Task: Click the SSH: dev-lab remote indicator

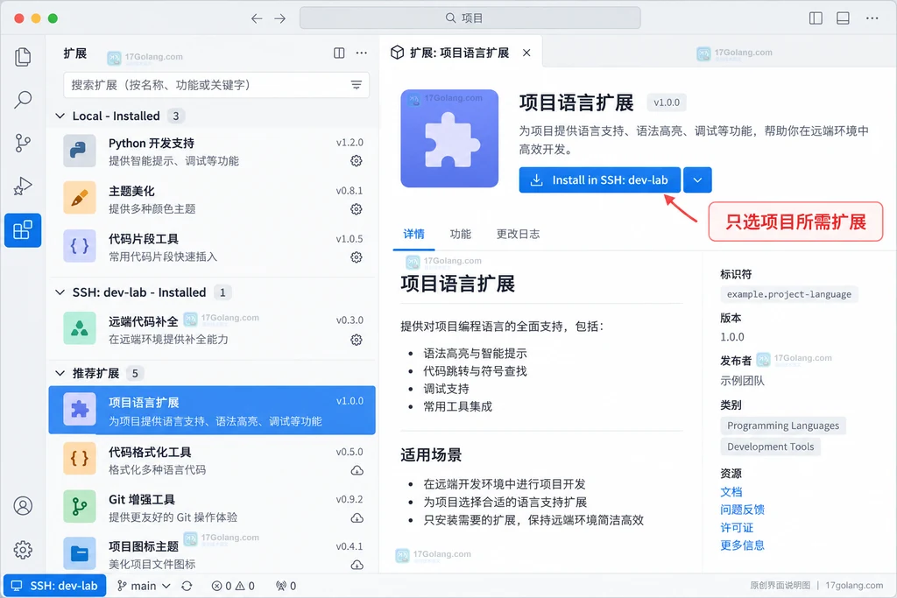Action: (55, 586)
